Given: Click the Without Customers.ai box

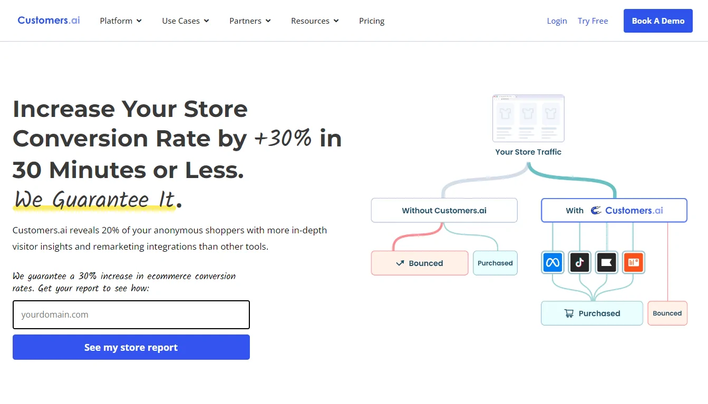Looking at the screenshot, I should [444, 211].
